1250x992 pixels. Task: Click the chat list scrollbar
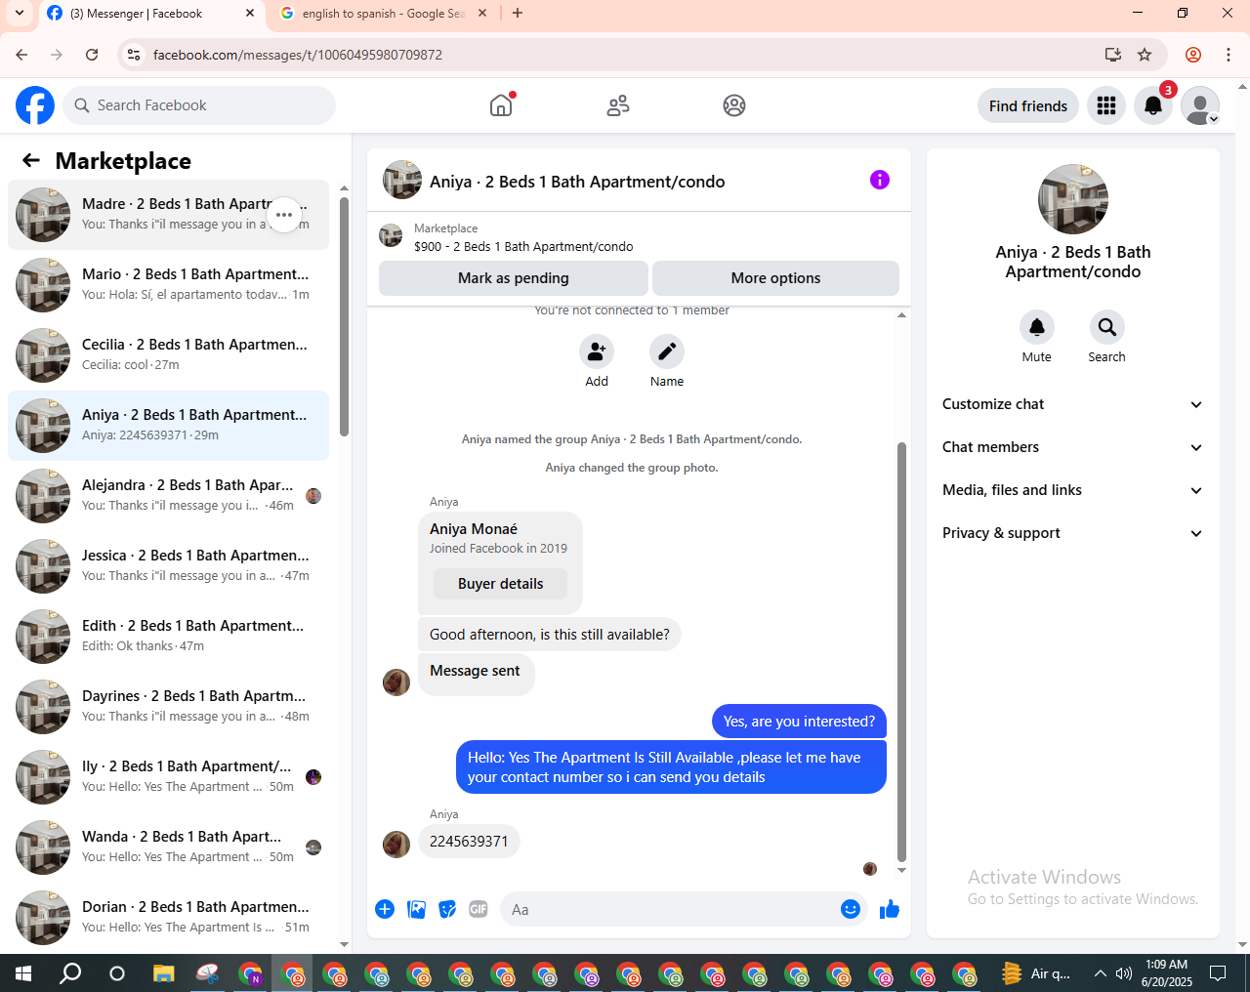[344, 316]
